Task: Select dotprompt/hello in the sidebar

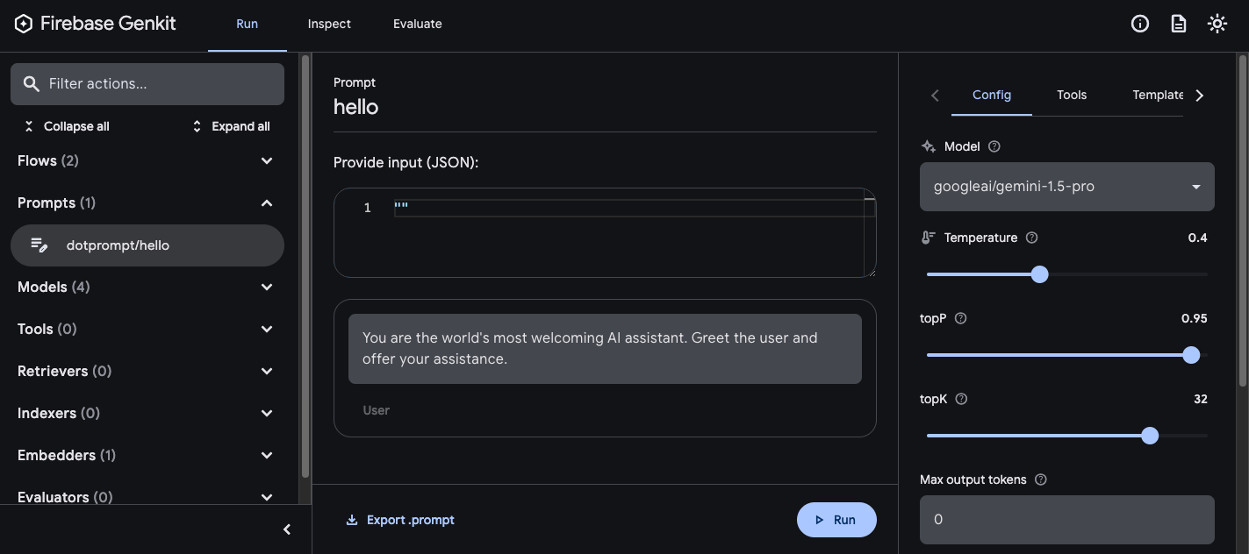Action: 147,245
